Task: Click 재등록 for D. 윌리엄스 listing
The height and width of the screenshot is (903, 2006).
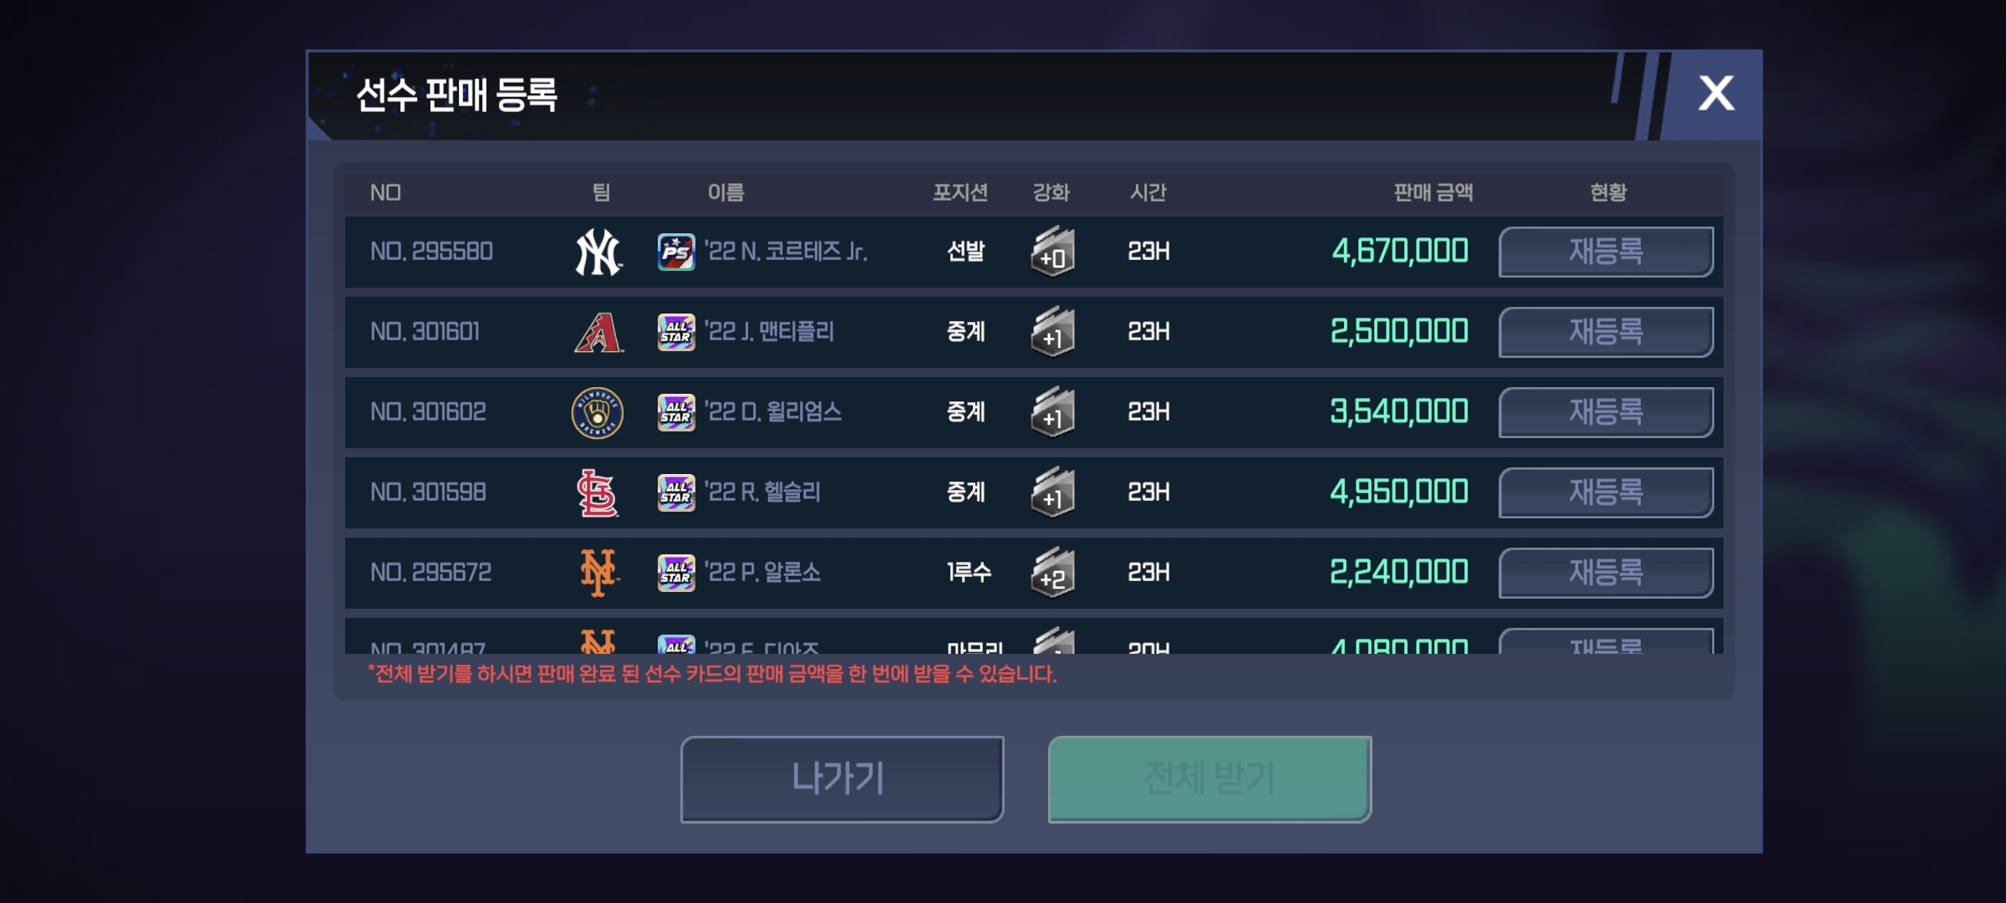Action: (1606, 412)
